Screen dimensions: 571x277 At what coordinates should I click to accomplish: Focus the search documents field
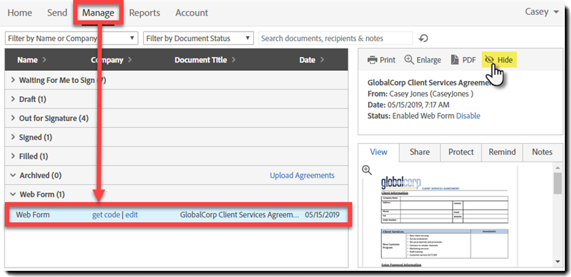(x=336, y=38)
